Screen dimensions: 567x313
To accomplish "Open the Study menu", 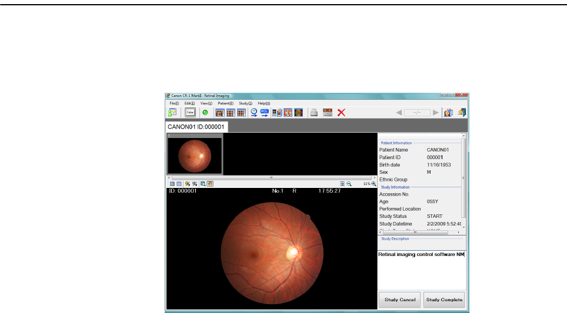I will (245, 103).
